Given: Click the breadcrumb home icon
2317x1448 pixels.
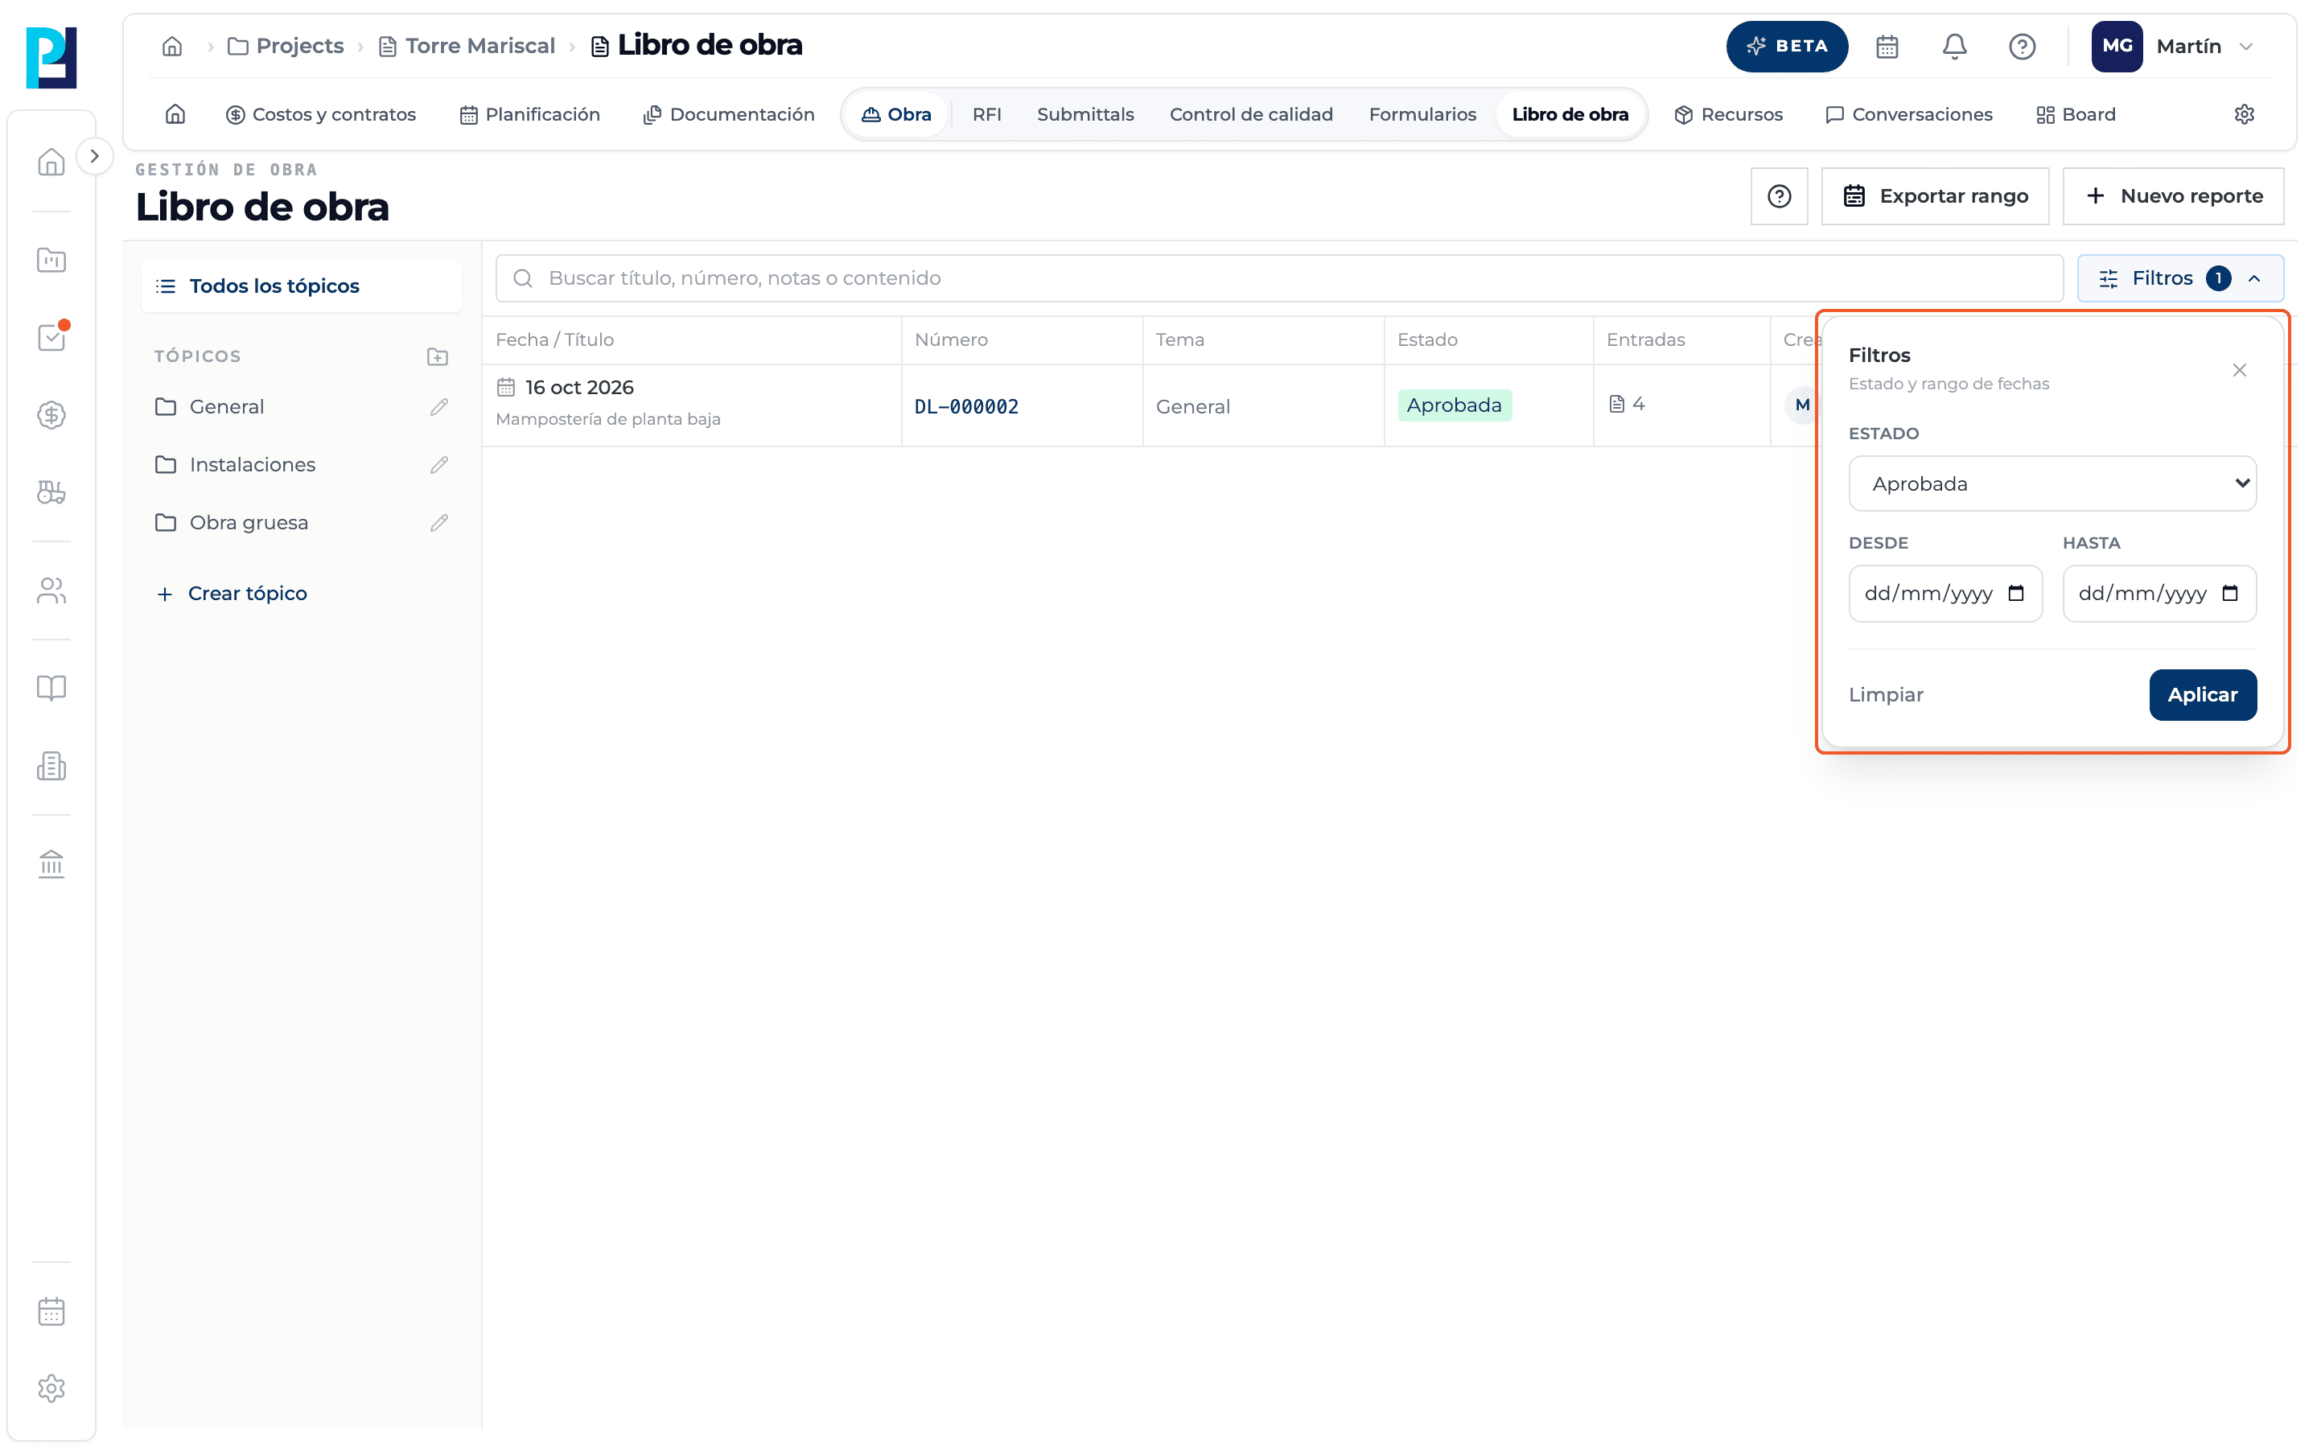Looking at the screenshot, I should pyautogui.click(x=172, y=46).
